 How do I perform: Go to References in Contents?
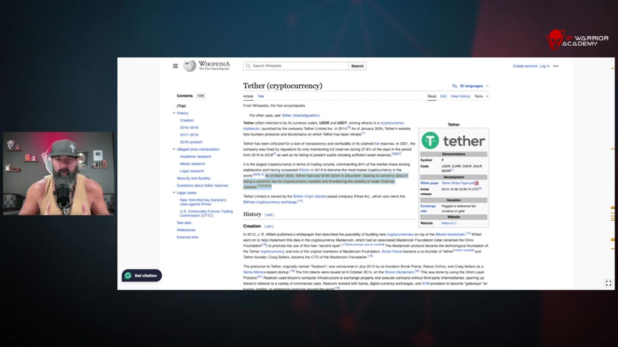186,230
